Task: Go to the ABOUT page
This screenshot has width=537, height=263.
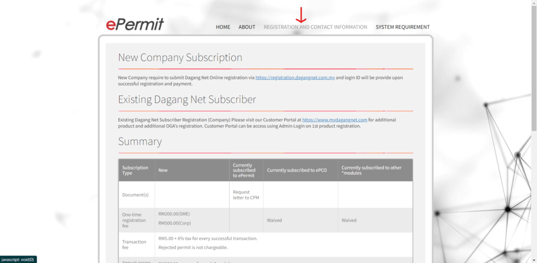Action: [x=246, y=27]
